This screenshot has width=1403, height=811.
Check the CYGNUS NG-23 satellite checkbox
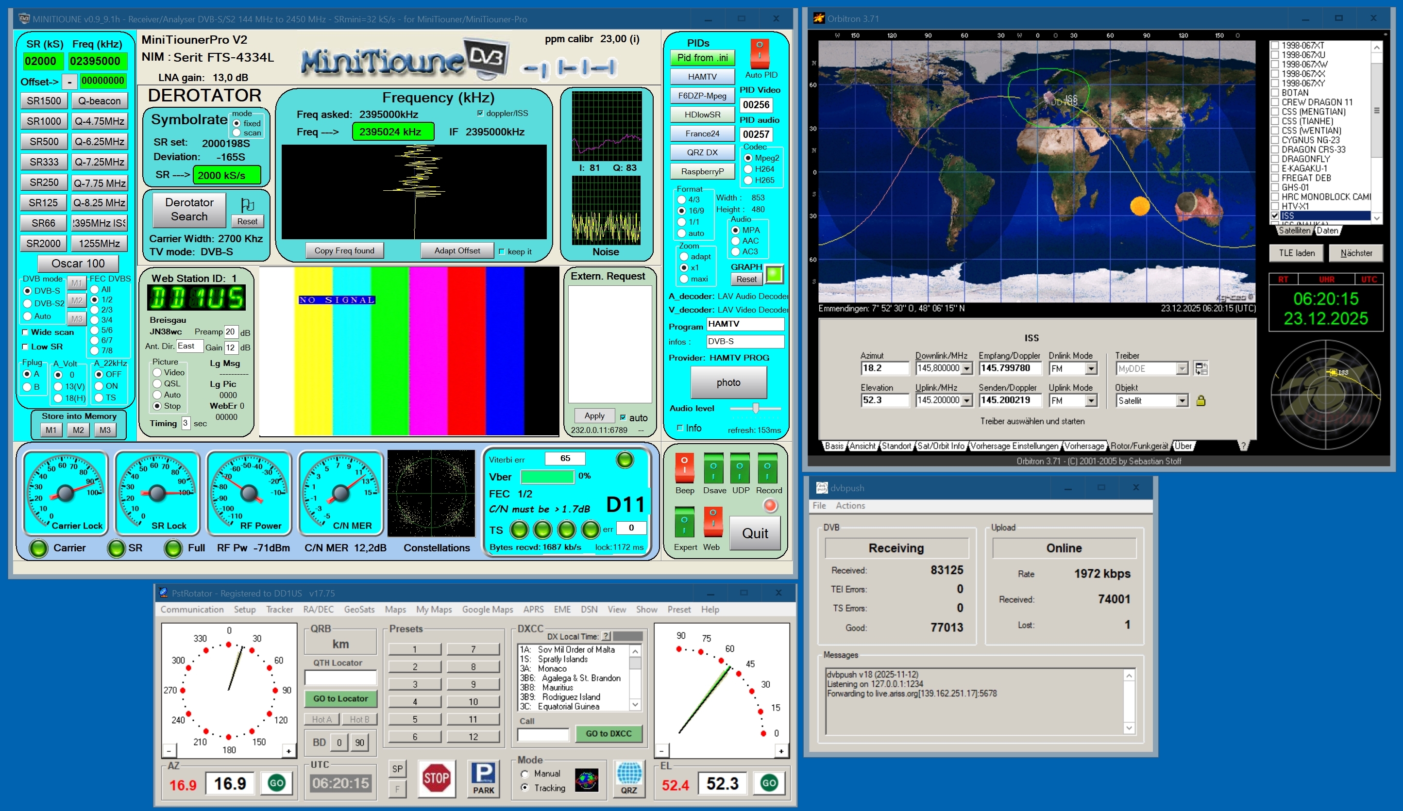click(x=1274, y=140)
